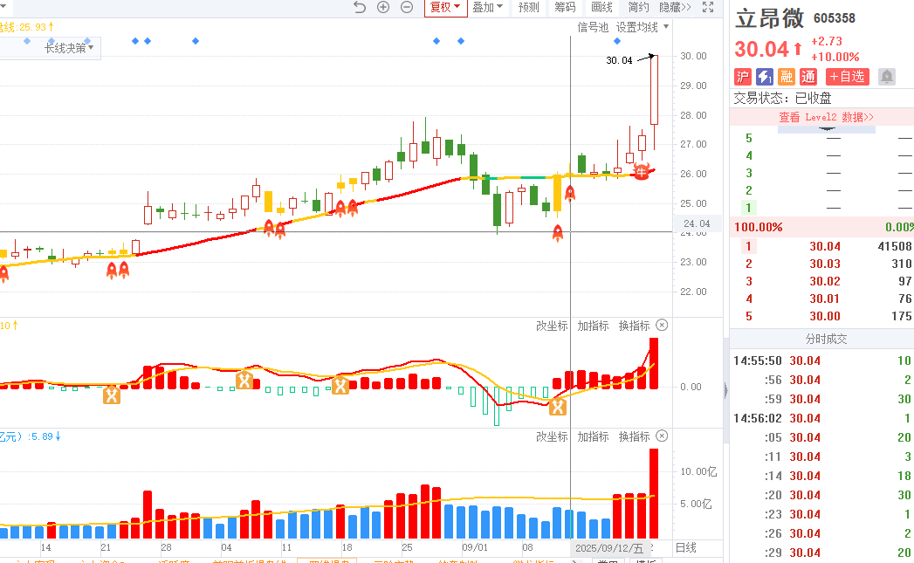Set a price alert with bell icon
914x563 pixels.
tap(887, 76)
